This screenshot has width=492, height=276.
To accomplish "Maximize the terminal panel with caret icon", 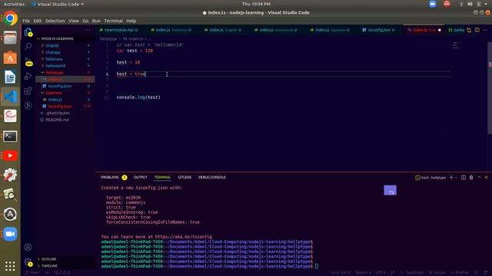I will coord(479,177).
